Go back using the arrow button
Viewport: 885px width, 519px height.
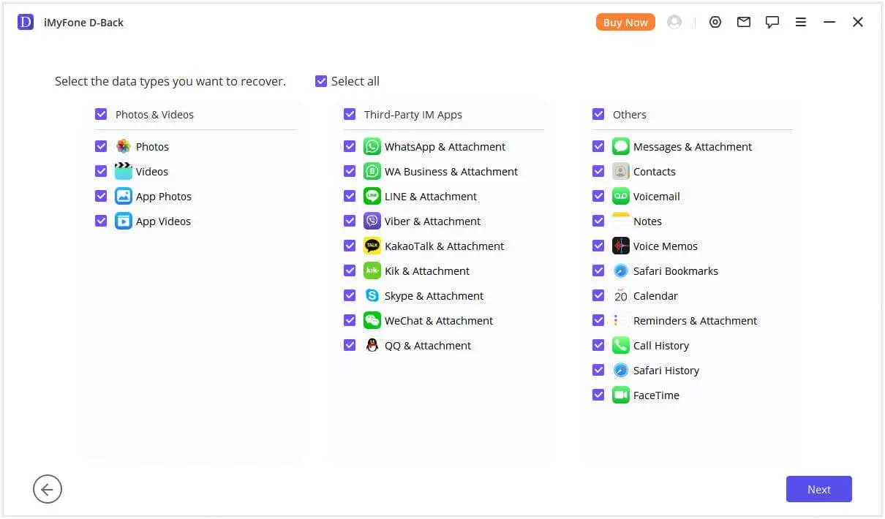[x=48, y=490]
